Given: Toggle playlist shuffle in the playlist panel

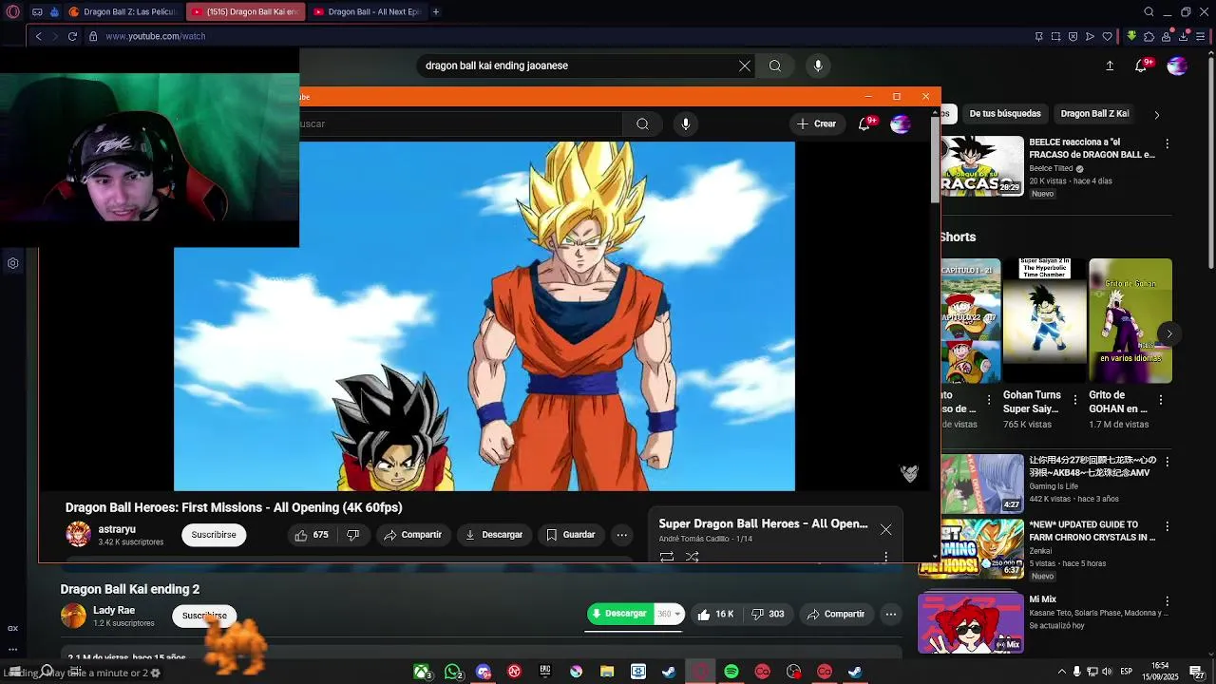Looking at the screenshot, I should pos(693,557).
